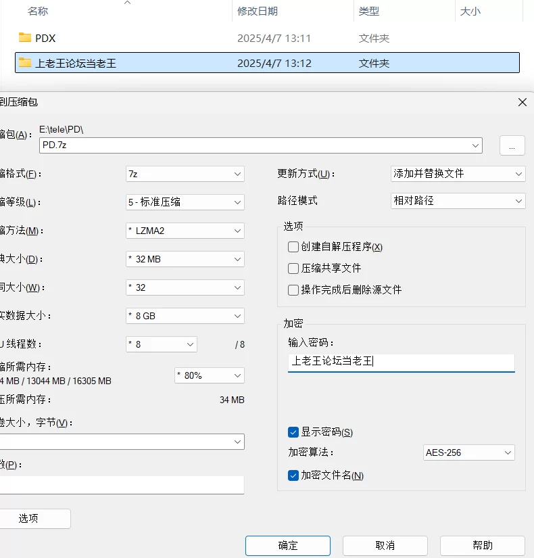Viewport: 534px width, 558px height.
Task: Enable 操作完成后删除源文件 checkbox
Action: point(293,290)
